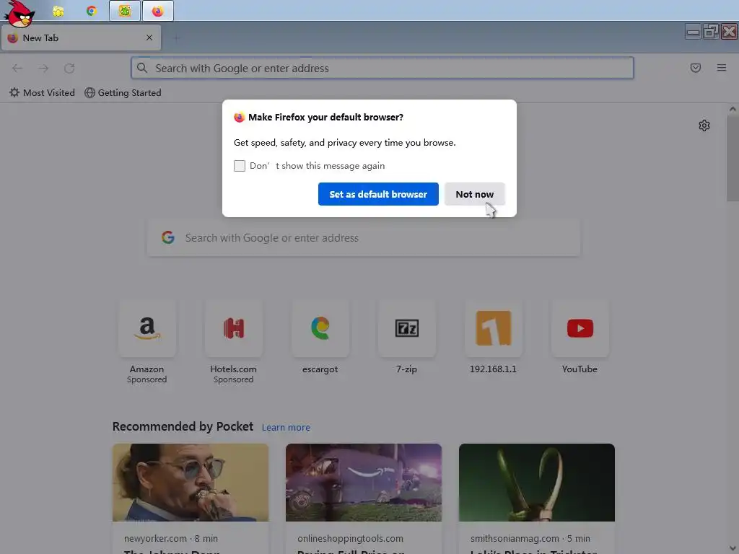Open the Getting Started bookmark
The height and width of the screenshot is (554, 739).
coord(123,93)
